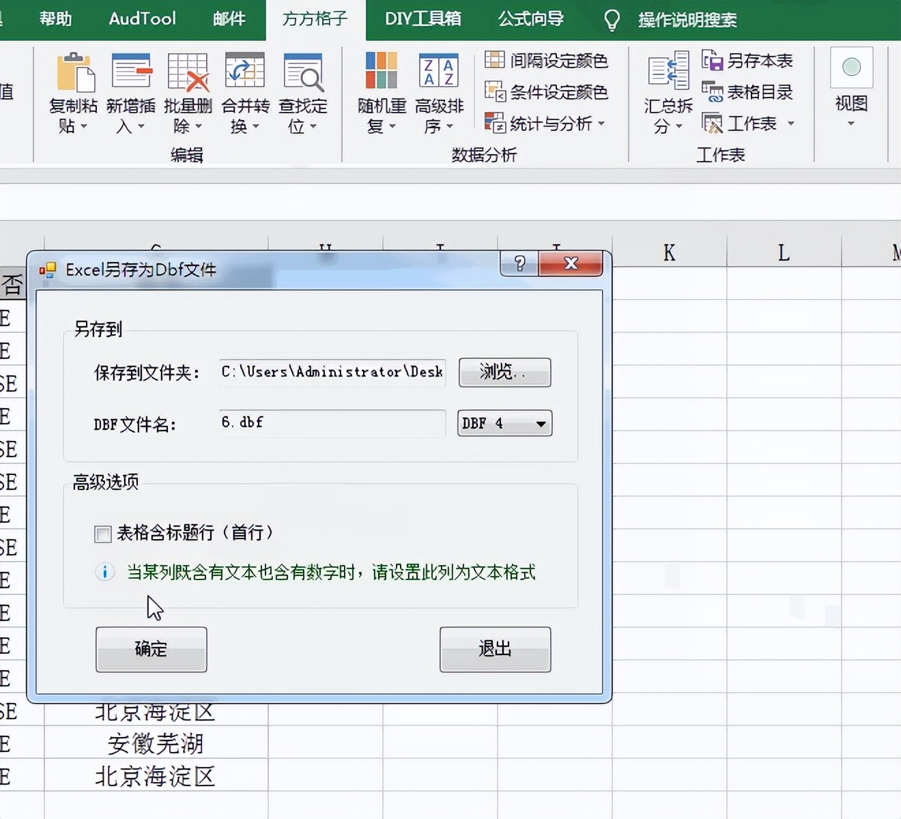This screenshot has width=901, height=819.
Task: Enable the 表格含标题行 checkbox
Action: point(102,534)
